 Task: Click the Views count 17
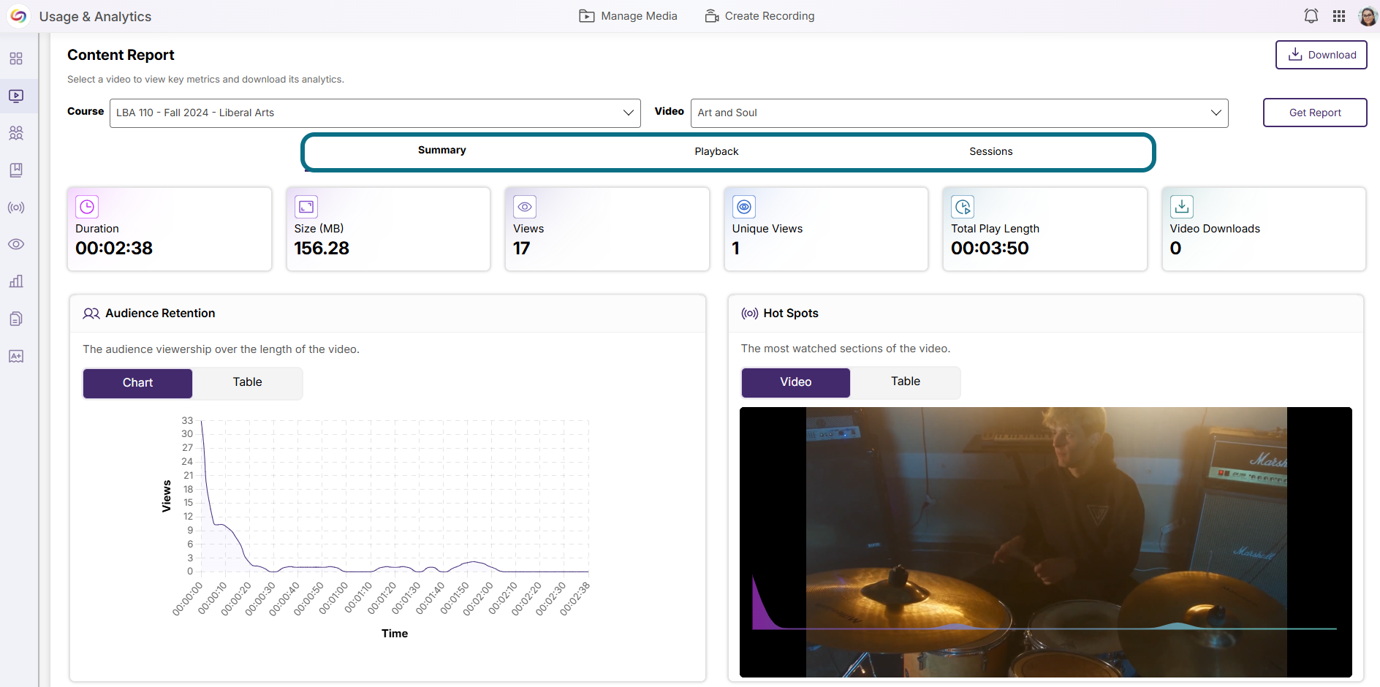pos(521,248)
